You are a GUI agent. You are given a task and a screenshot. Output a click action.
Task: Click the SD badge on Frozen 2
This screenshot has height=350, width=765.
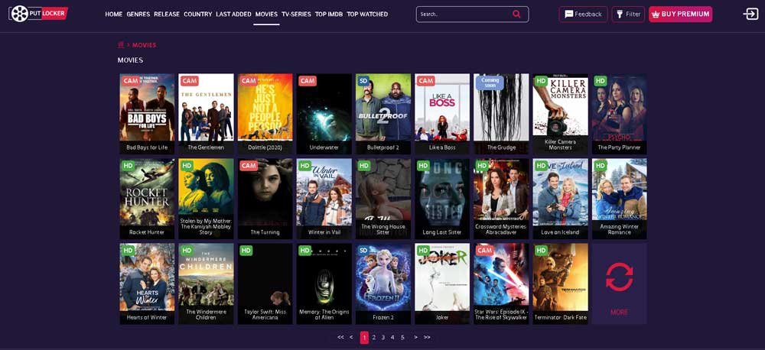363,251
